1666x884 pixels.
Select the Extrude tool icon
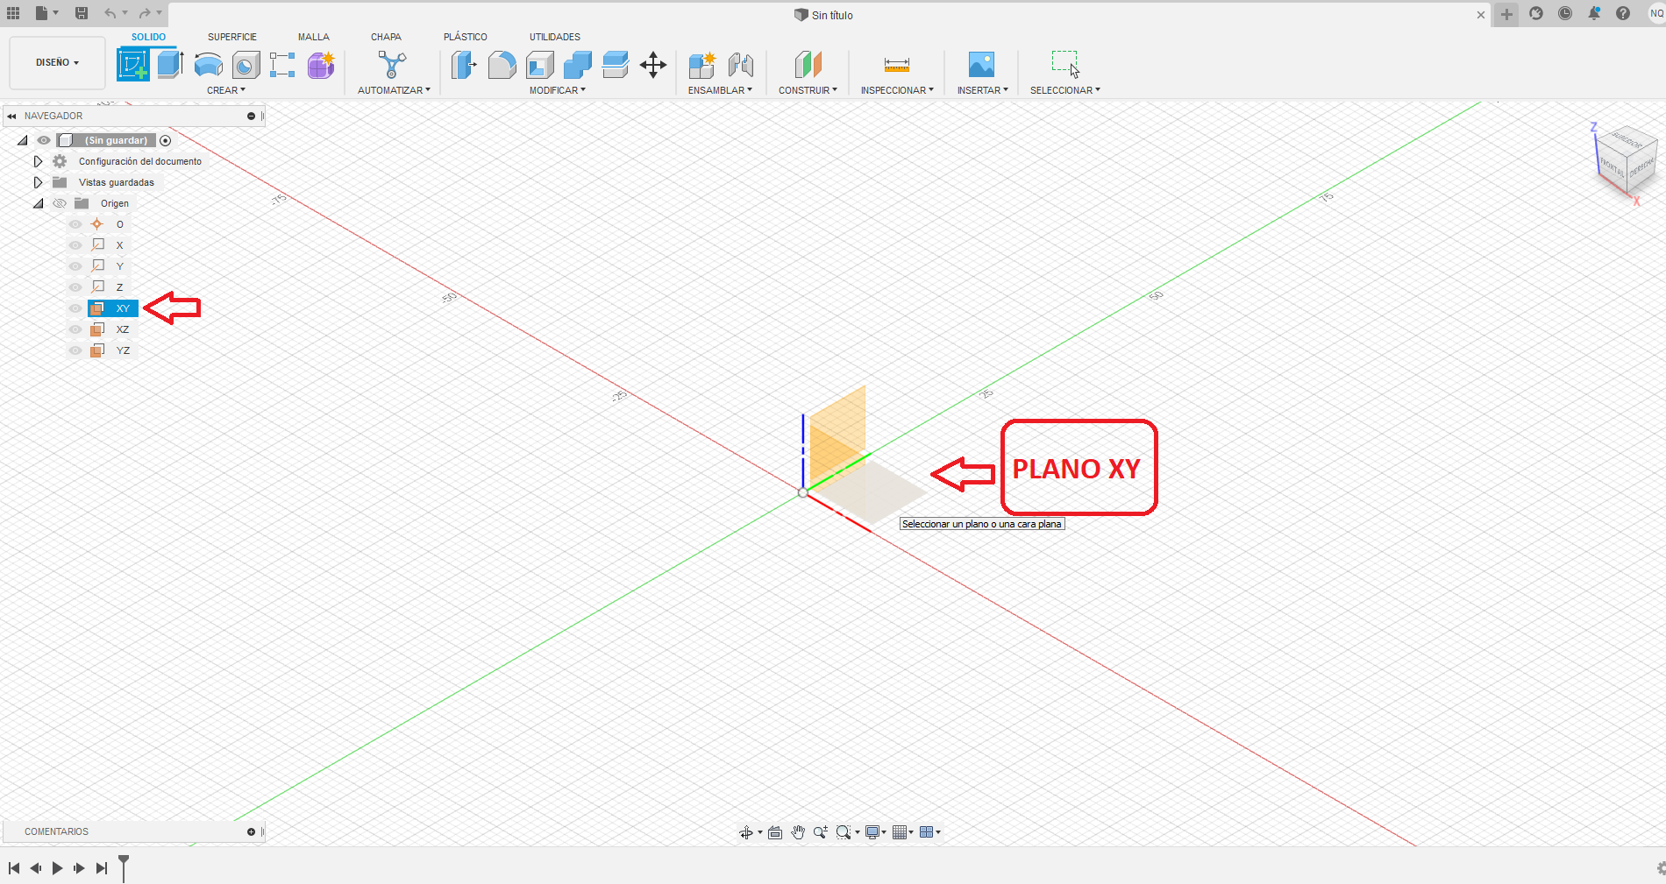(170, 65)
